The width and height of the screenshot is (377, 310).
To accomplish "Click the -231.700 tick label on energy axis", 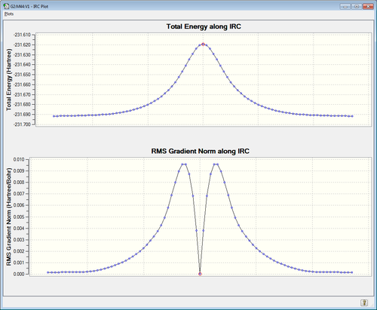I will point(22,124).
